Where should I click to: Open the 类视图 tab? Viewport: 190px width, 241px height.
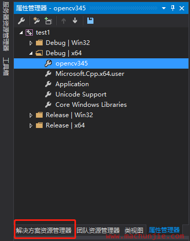[x=134, y=231]
